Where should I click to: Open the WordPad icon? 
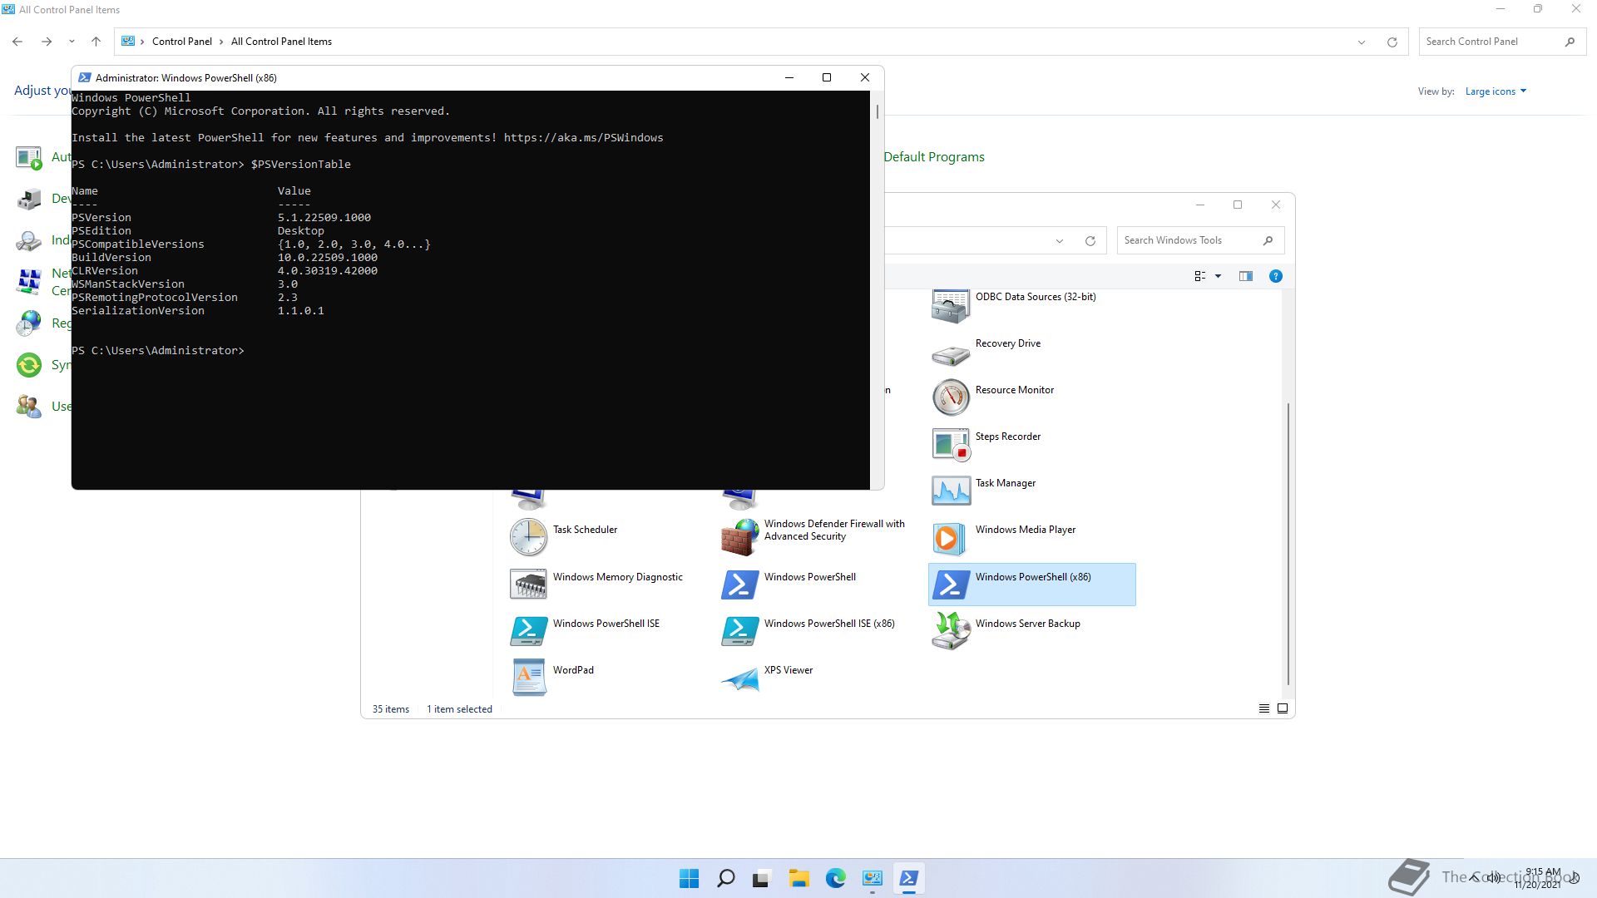point(528,678)
